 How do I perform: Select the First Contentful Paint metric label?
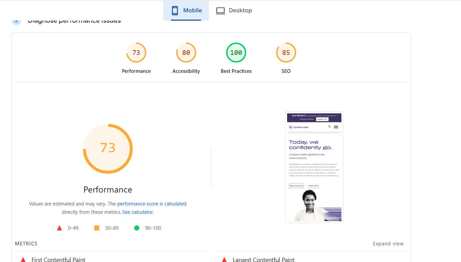(x=58, y=260)
